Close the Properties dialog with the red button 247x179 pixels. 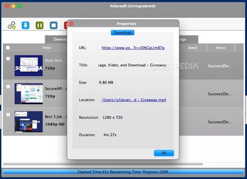tap(71, 24)
